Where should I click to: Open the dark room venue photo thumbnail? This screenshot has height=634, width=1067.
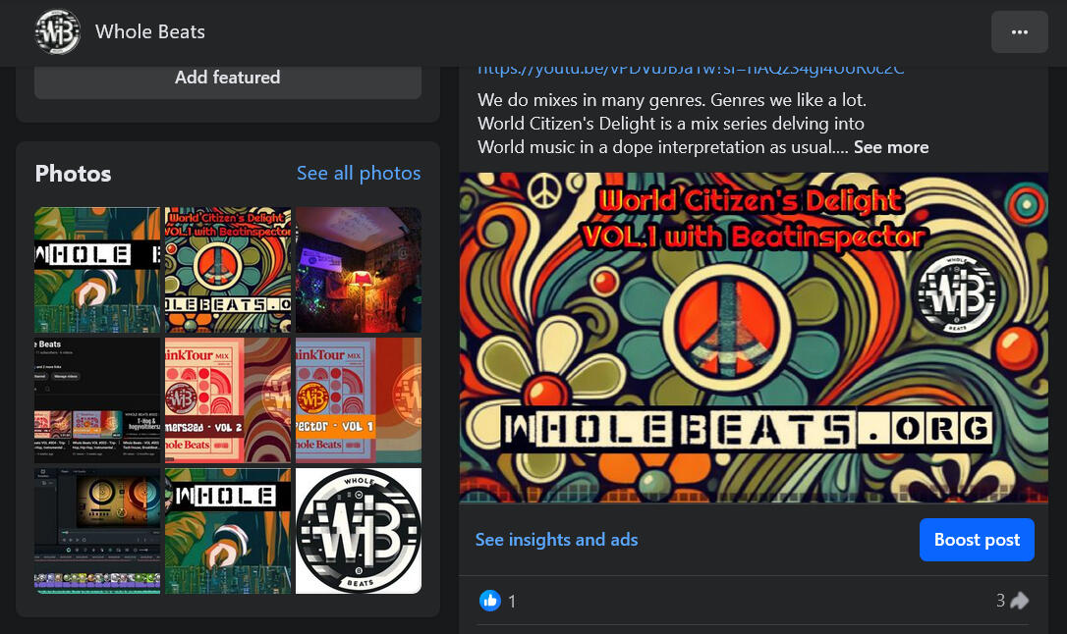[359, 270]
